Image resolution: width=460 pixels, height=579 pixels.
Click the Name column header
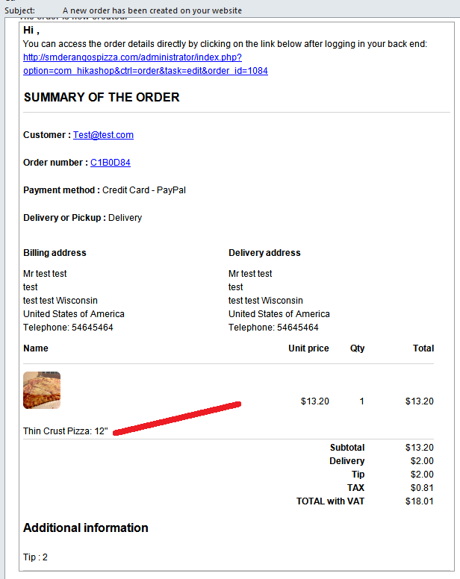coord(36,348)
